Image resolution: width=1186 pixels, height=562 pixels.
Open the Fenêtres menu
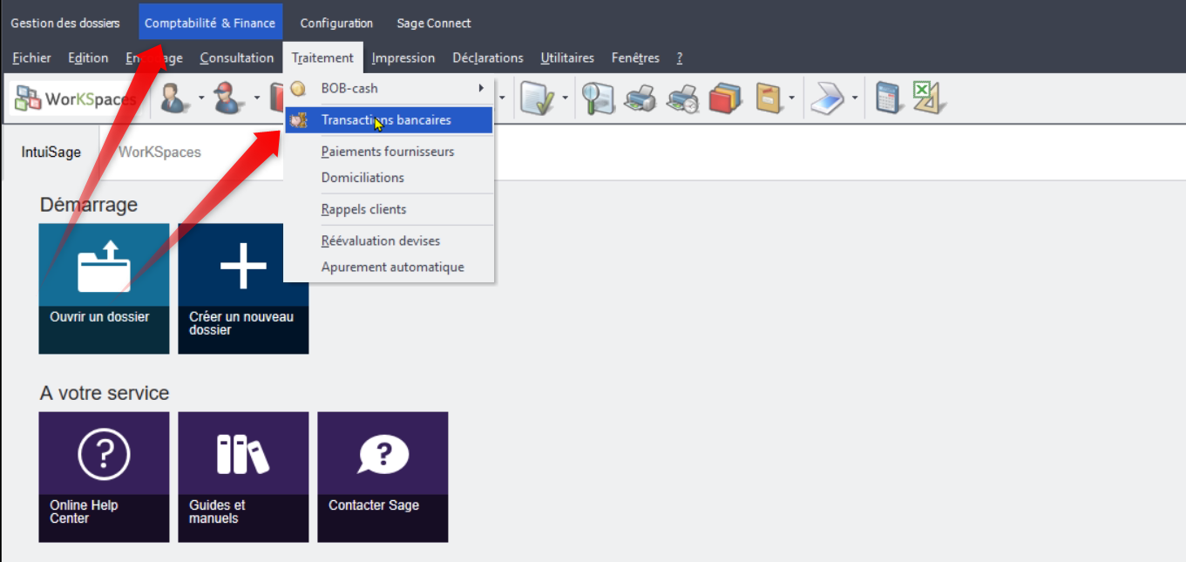(x=635, y=58)
